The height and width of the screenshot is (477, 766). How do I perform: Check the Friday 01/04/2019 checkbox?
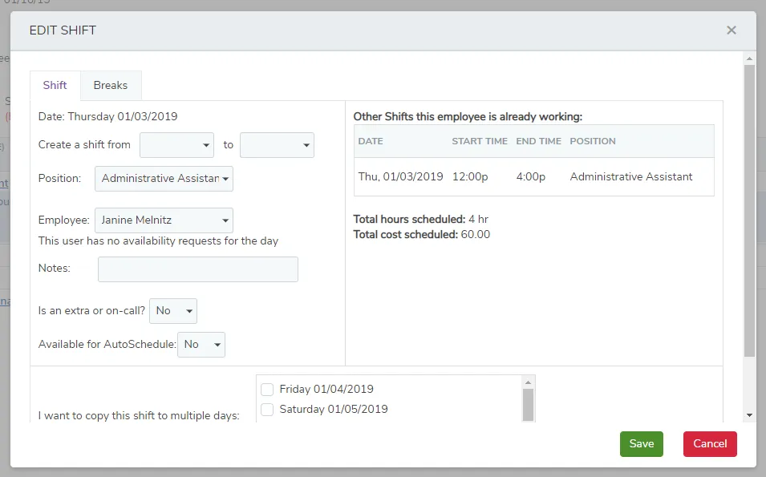[x=267, y=389]
